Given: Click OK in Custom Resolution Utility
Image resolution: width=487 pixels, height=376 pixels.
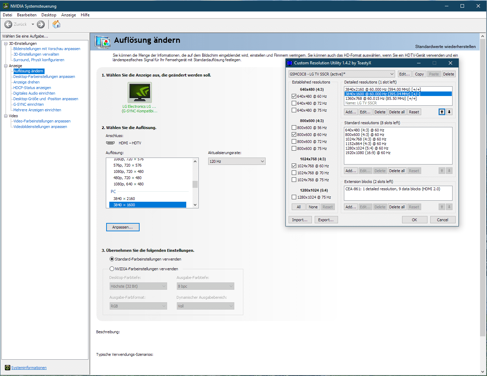Looking at the screenshot, I should point(415,220).
